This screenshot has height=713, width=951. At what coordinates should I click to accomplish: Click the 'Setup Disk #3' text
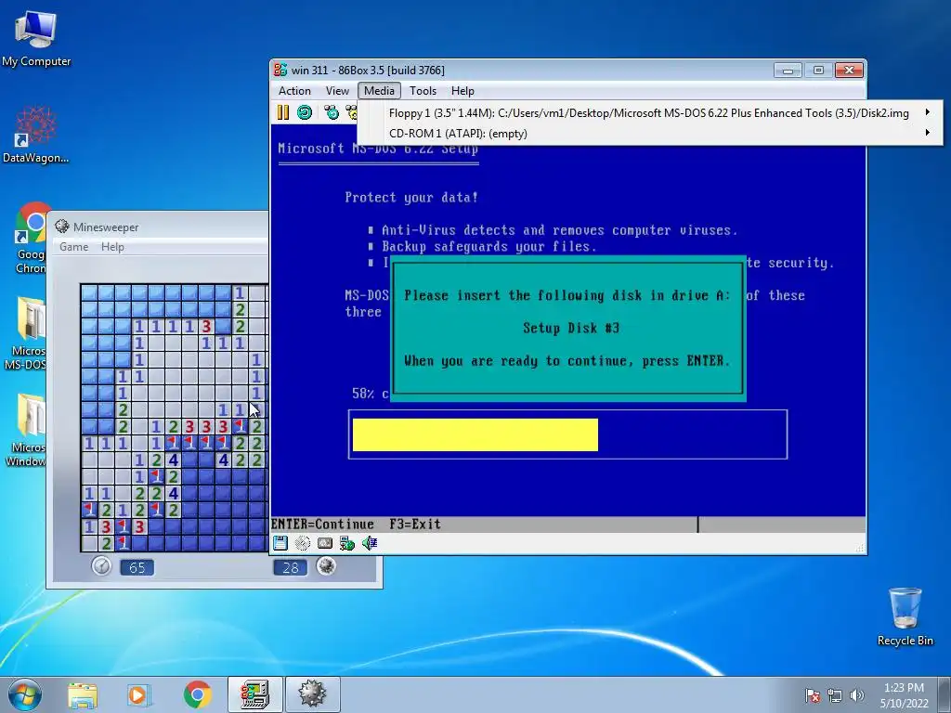pyautogui.click(x=571, y=328)
